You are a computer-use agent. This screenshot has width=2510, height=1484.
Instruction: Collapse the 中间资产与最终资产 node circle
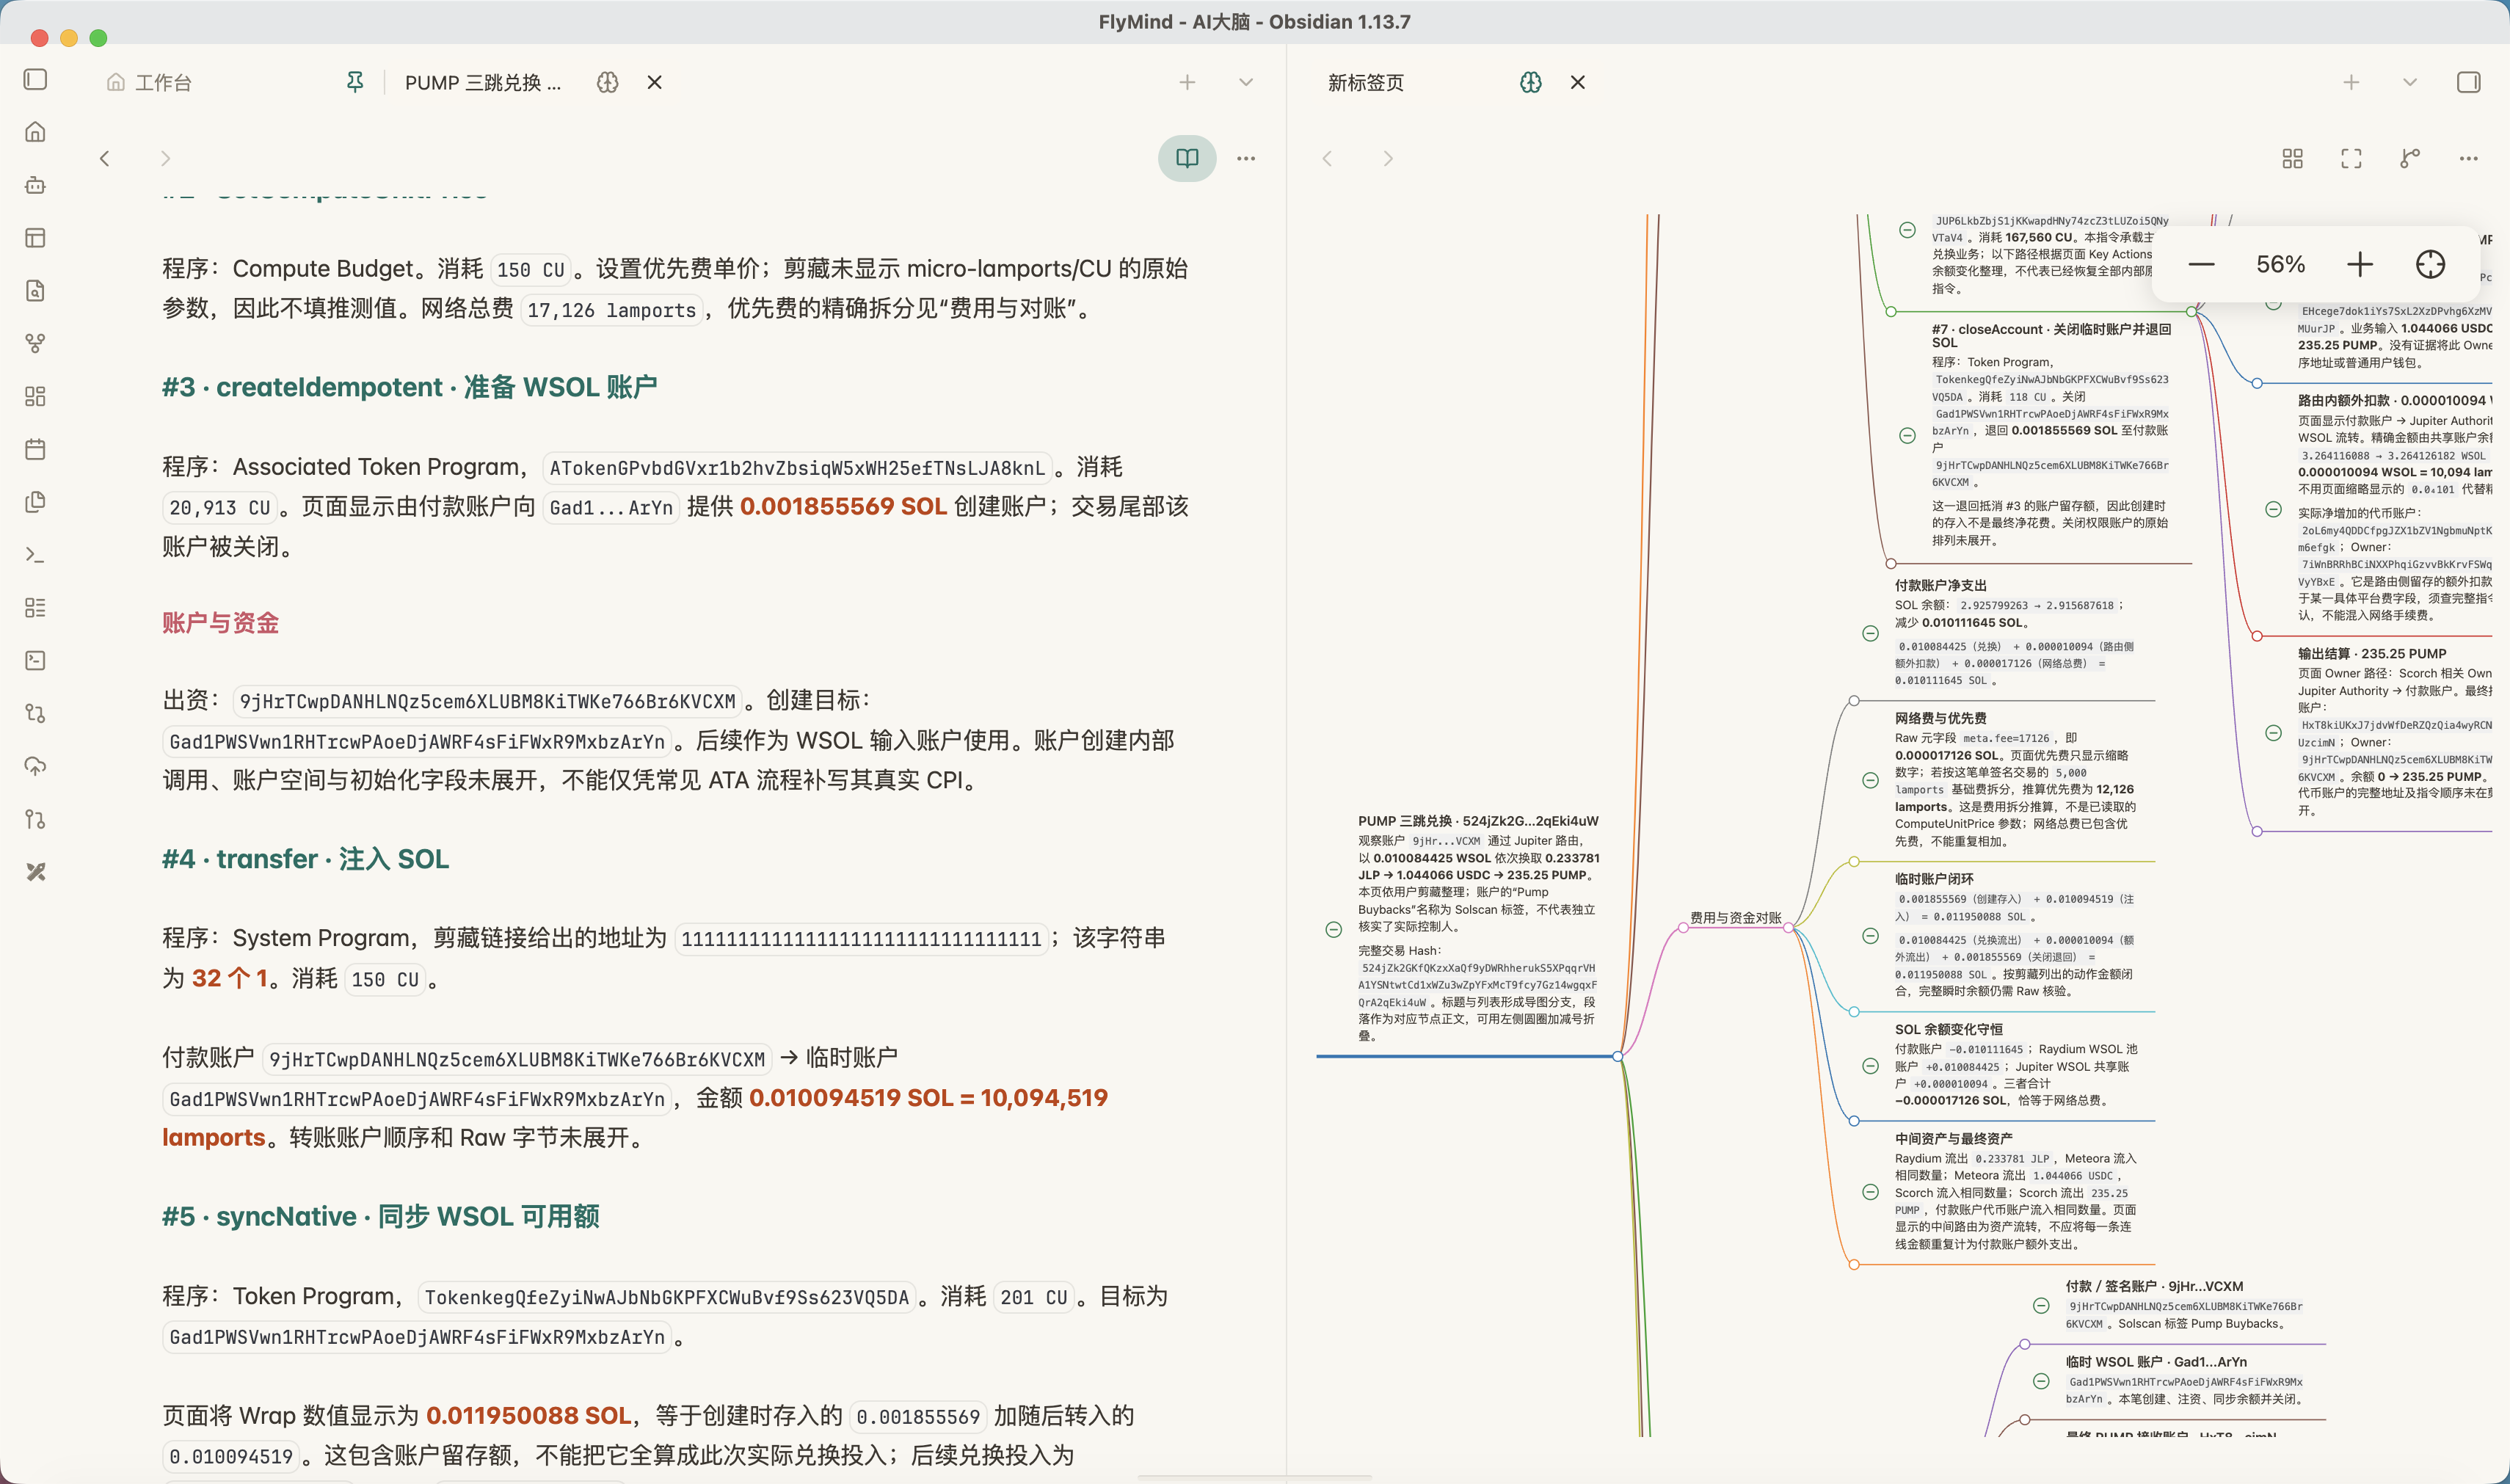(1871, 1192)
